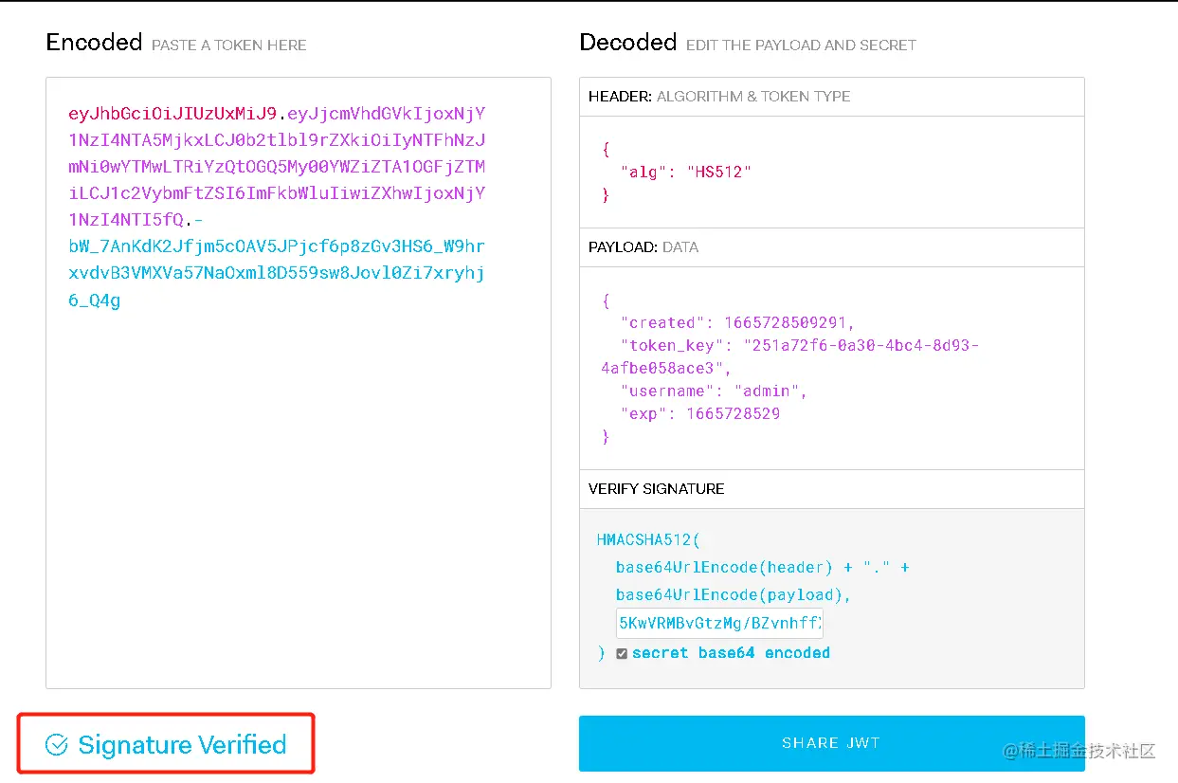
Task: Click the SHARE JWT button
Action: (831, 743)
